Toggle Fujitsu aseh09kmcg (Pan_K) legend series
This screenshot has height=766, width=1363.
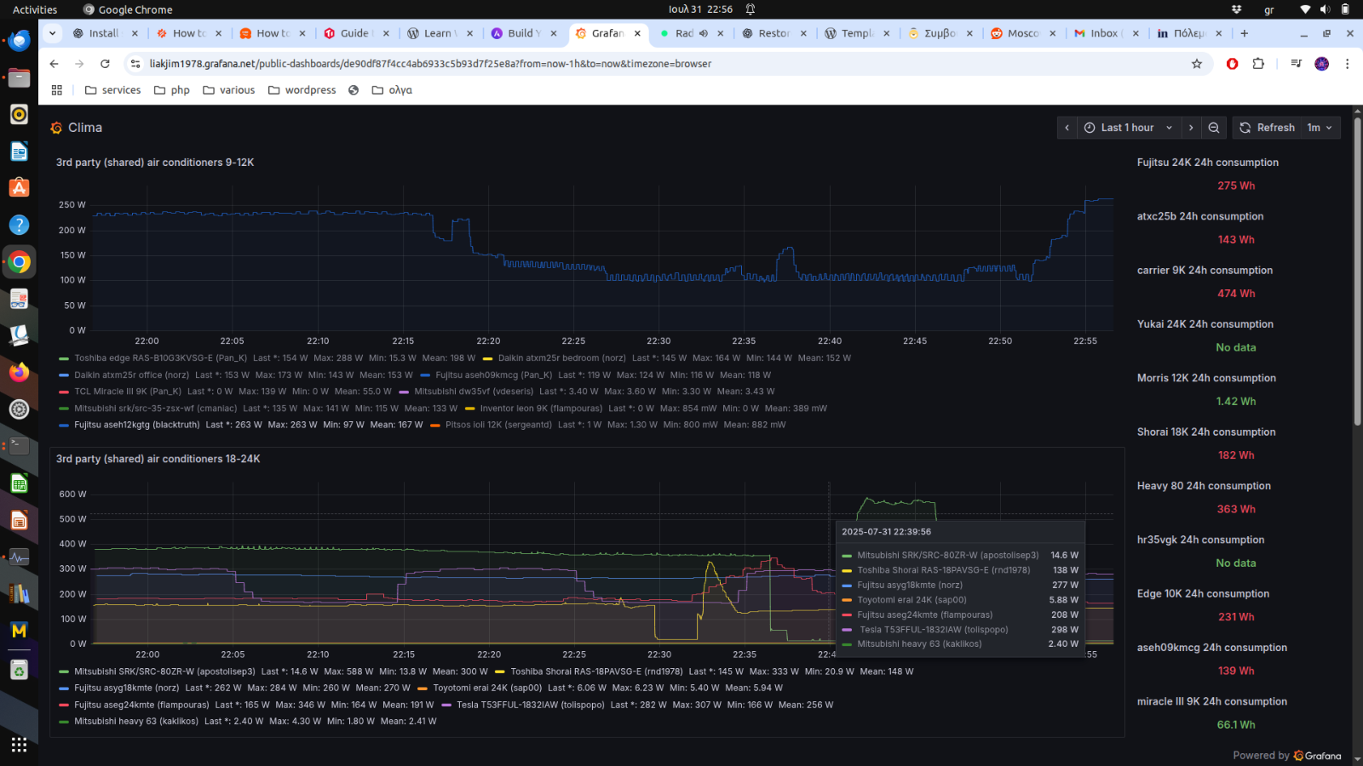point(493,375)
